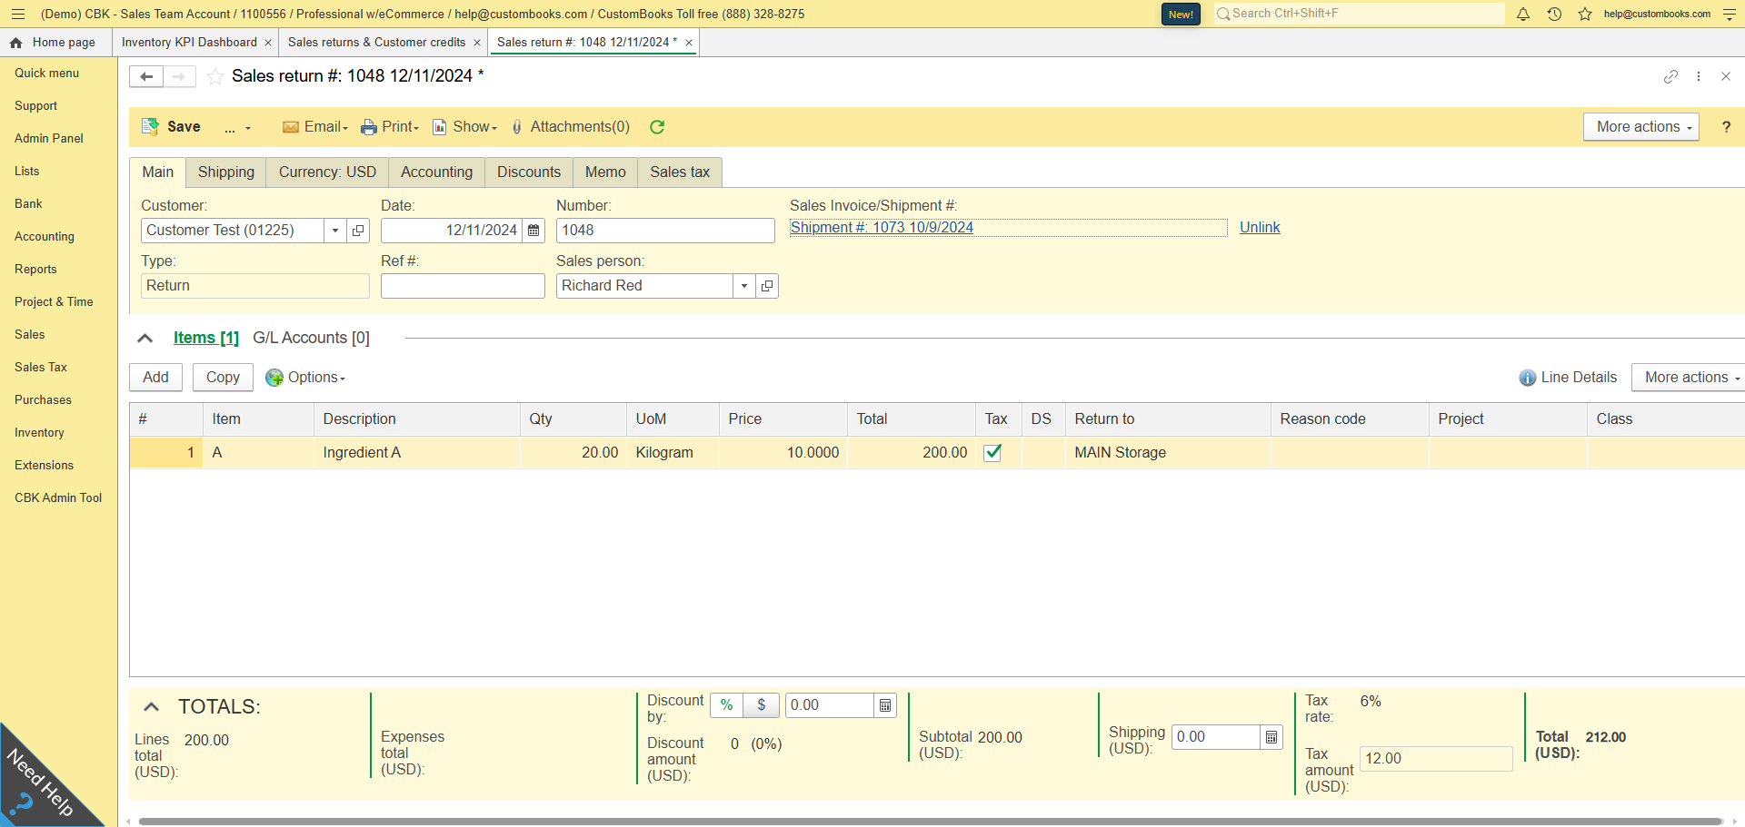Open customer record via popup icon
1745x827 pixels.
[358, 231]
